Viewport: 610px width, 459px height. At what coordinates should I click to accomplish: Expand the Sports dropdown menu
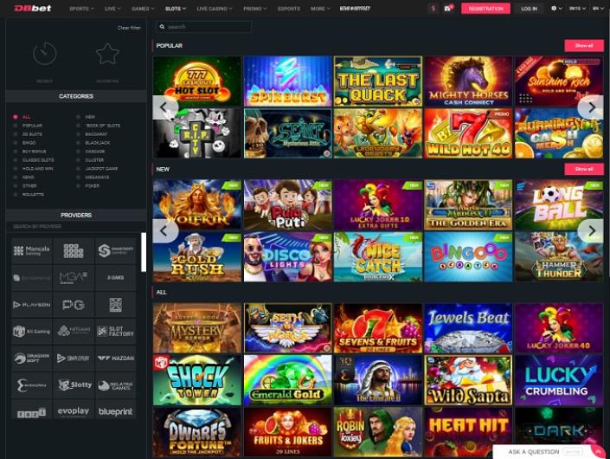pyautogui.click(x=80, y=9)
